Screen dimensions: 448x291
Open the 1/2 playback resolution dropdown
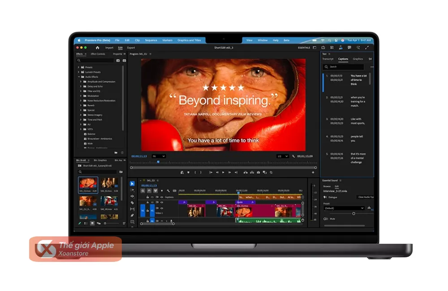tap(283, 156)
